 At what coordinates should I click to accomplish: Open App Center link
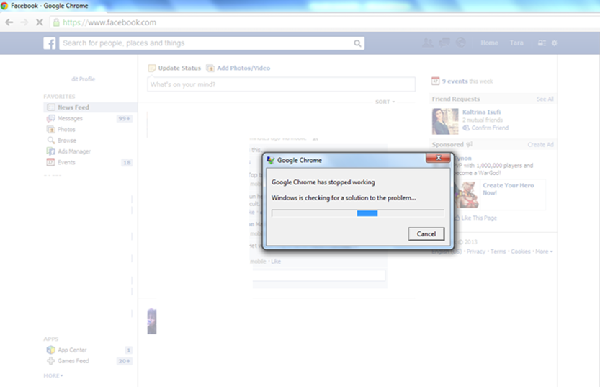coord(72,350)
